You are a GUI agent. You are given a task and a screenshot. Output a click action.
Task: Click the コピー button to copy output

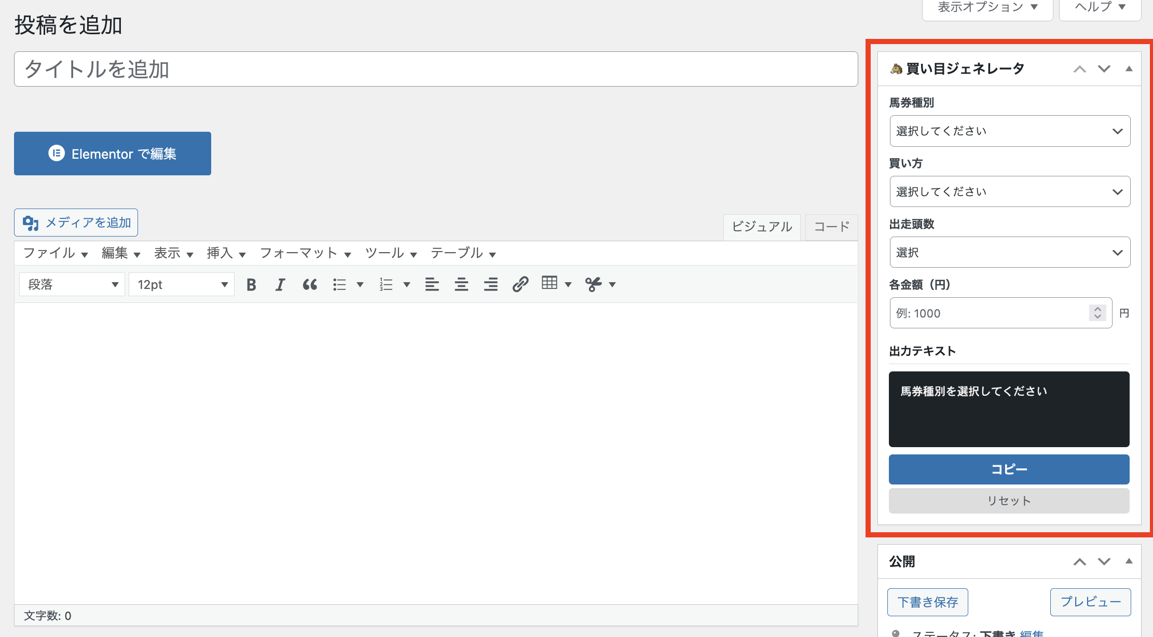coord(1008,469)
